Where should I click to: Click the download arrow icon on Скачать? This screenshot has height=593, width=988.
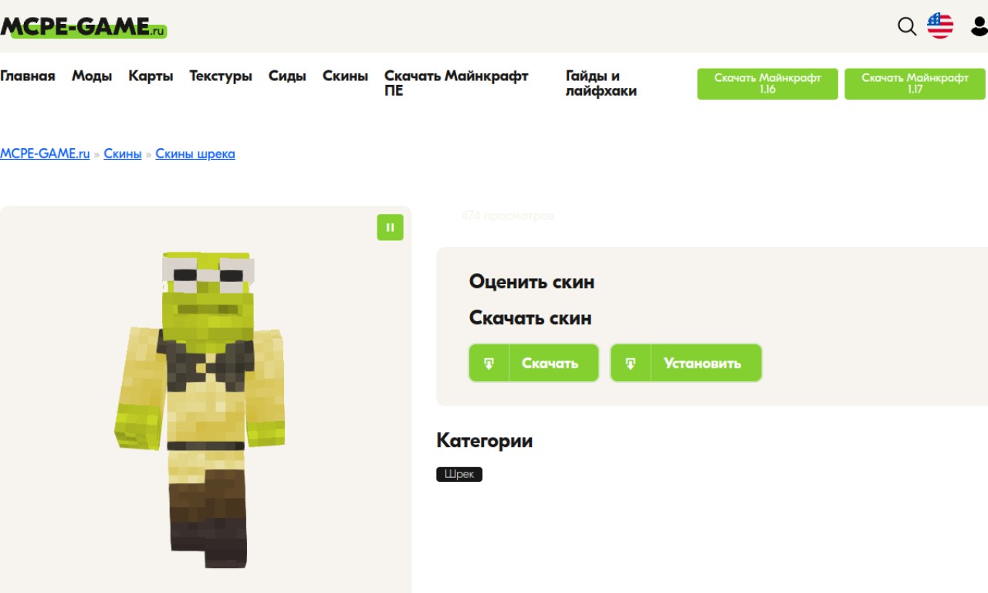tap(489, 363)
